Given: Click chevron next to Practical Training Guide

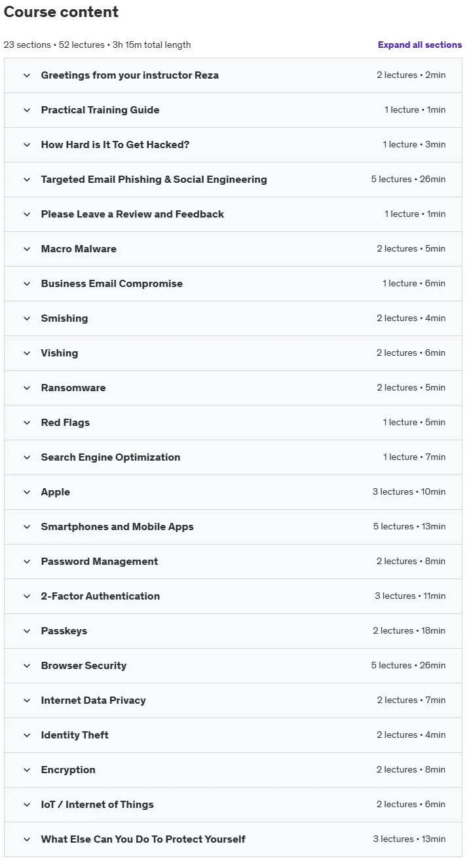Looking at the screenshot, I should point(27,110).
